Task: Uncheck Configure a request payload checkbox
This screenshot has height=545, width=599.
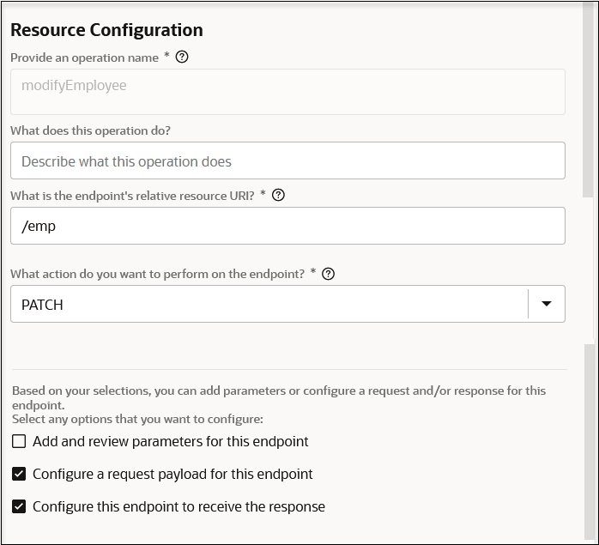Action: [19, 474]
